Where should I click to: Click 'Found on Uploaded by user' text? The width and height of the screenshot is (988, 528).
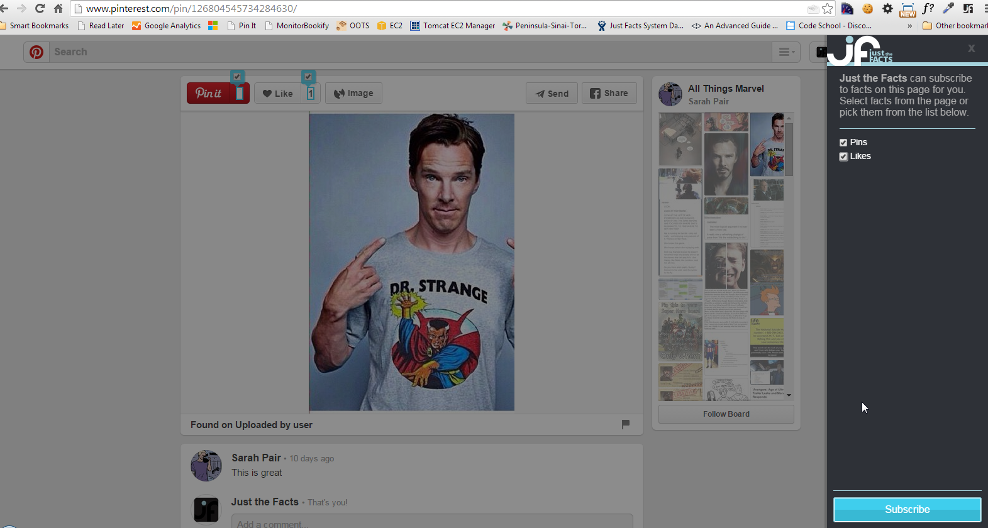pos(252,425)
